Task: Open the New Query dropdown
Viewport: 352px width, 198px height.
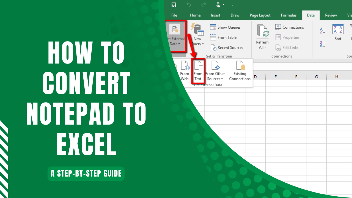Action: click(x=197, y=35)
